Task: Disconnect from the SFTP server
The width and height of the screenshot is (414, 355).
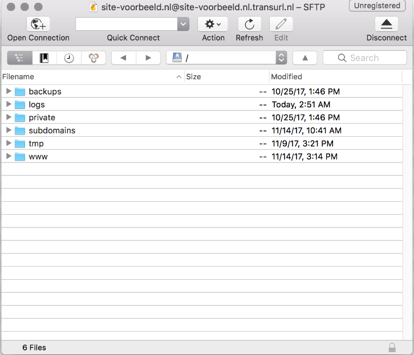Action: [387, 25]
